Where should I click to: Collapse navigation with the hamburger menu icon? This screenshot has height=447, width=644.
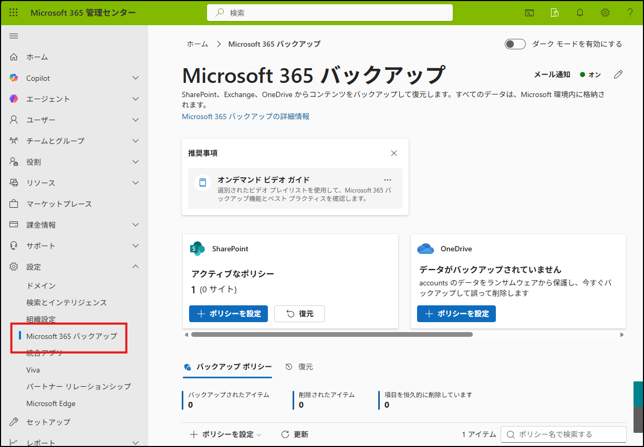coord(14,36)
